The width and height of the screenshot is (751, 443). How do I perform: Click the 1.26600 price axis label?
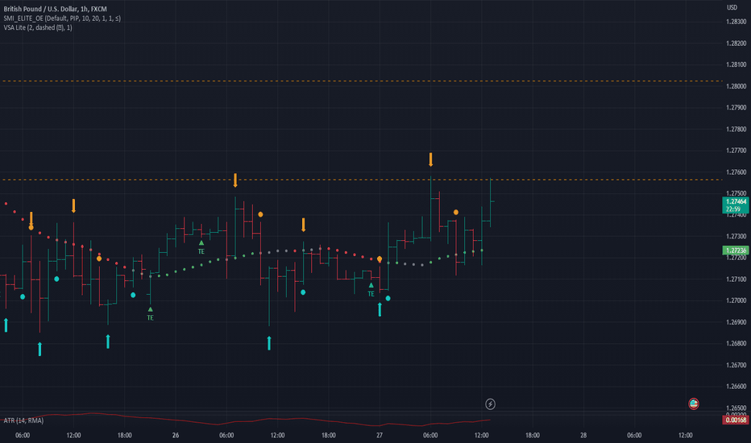coord(736,386)
